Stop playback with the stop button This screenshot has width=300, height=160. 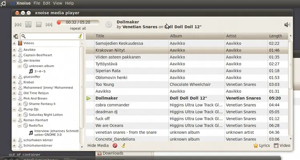point(39,24)
